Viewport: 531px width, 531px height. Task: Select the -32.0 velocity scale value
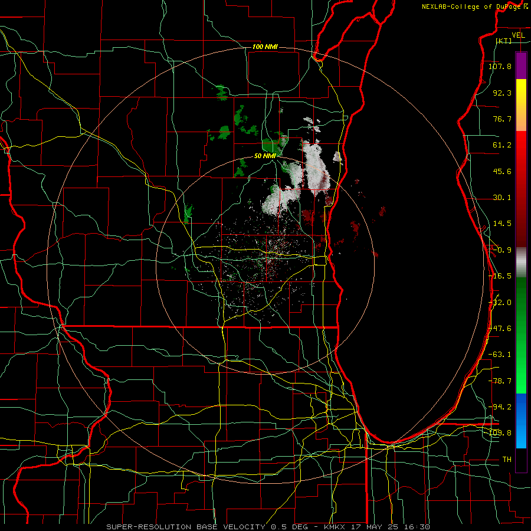click(500, 303)
